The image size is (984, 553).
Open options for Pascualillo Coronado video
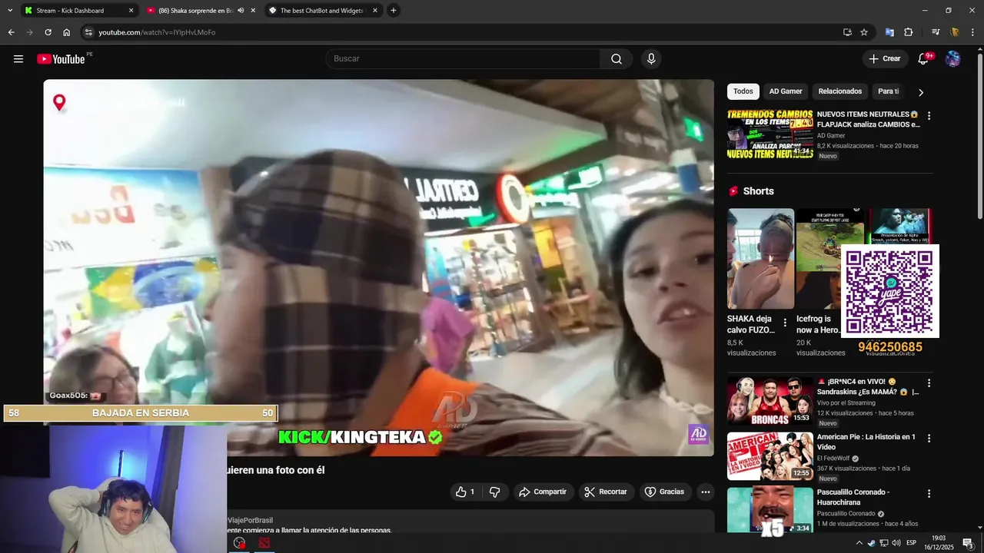click(929, 494)
